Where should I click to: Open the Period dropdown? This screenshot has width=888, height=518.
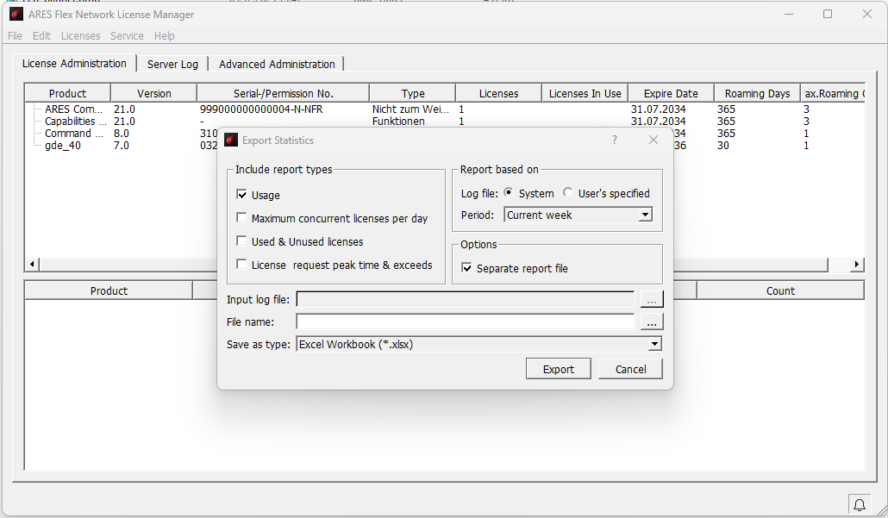click(645, 215)
